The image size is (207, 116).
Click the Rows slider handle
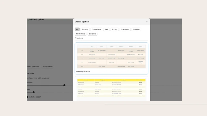pos(34,92)
